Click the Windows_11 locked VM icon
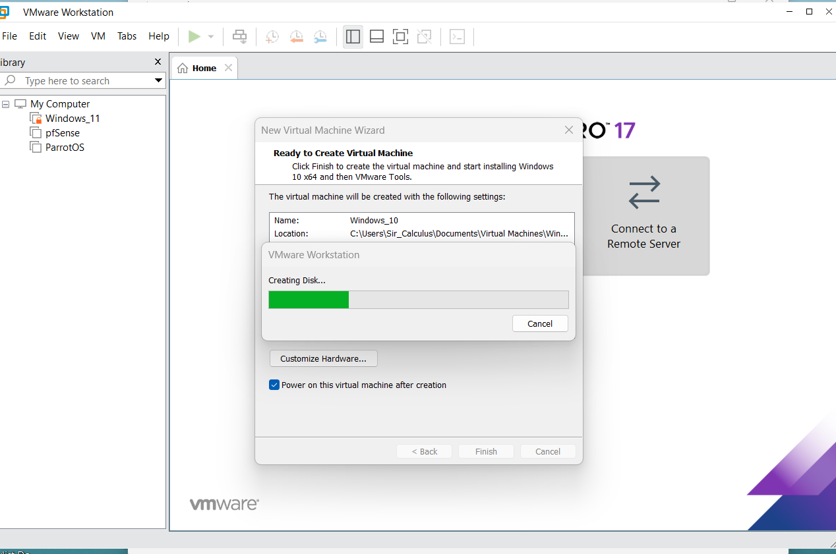Image resolution: width=836 pixels, height=554 pixels. click(x=36, y=119)
